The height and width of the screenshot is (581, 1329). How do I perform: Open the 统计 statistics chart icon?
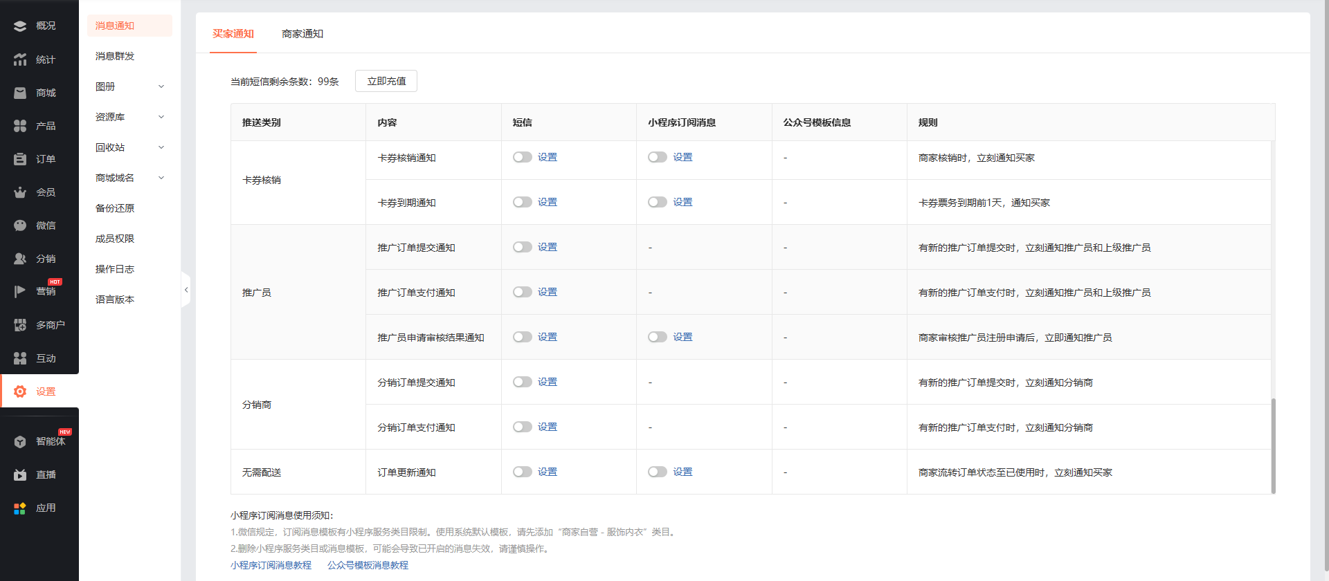click(20, 59)
